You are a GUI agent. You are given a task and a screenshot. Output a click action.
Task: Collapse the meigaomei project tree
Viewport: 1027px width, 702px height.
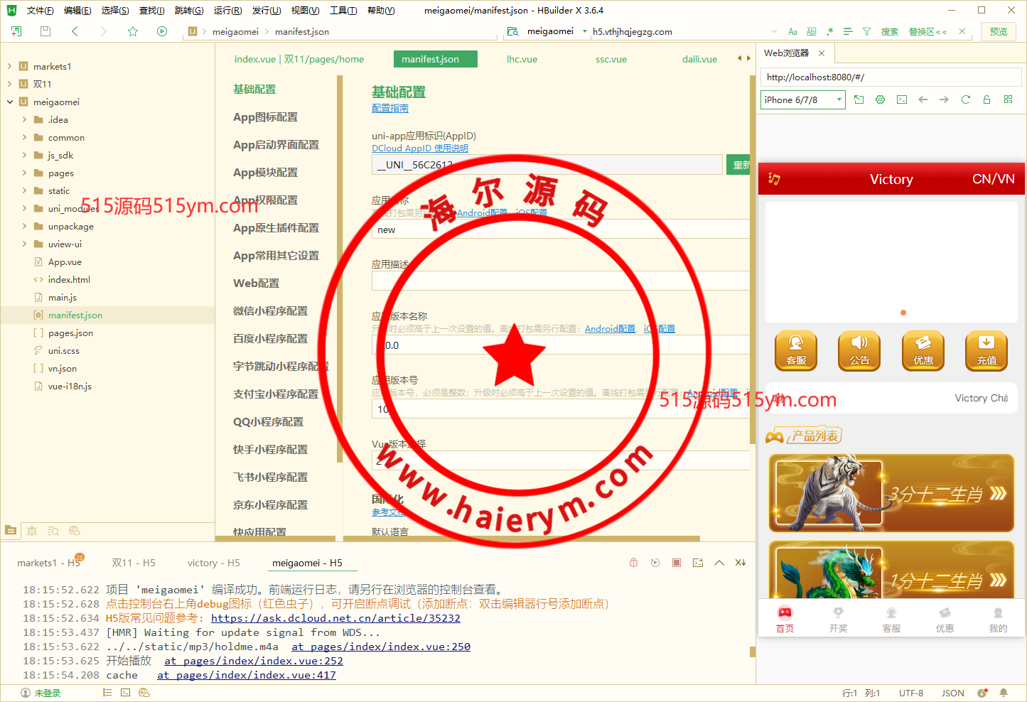pos(9,102)
